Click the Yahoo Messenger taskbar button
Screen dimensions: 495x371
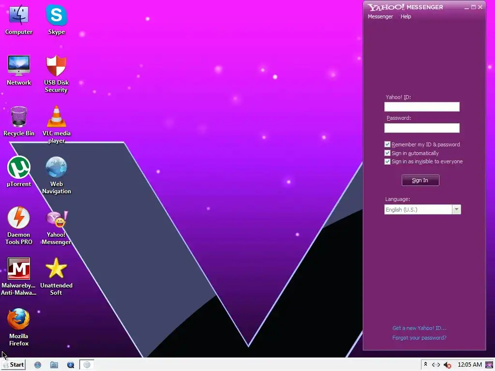point(87,365)
